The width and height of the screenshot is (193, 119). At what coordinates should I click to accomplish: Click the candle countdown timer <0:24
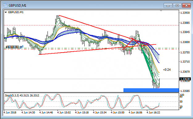pyautogui.click(x=167, y=70)
